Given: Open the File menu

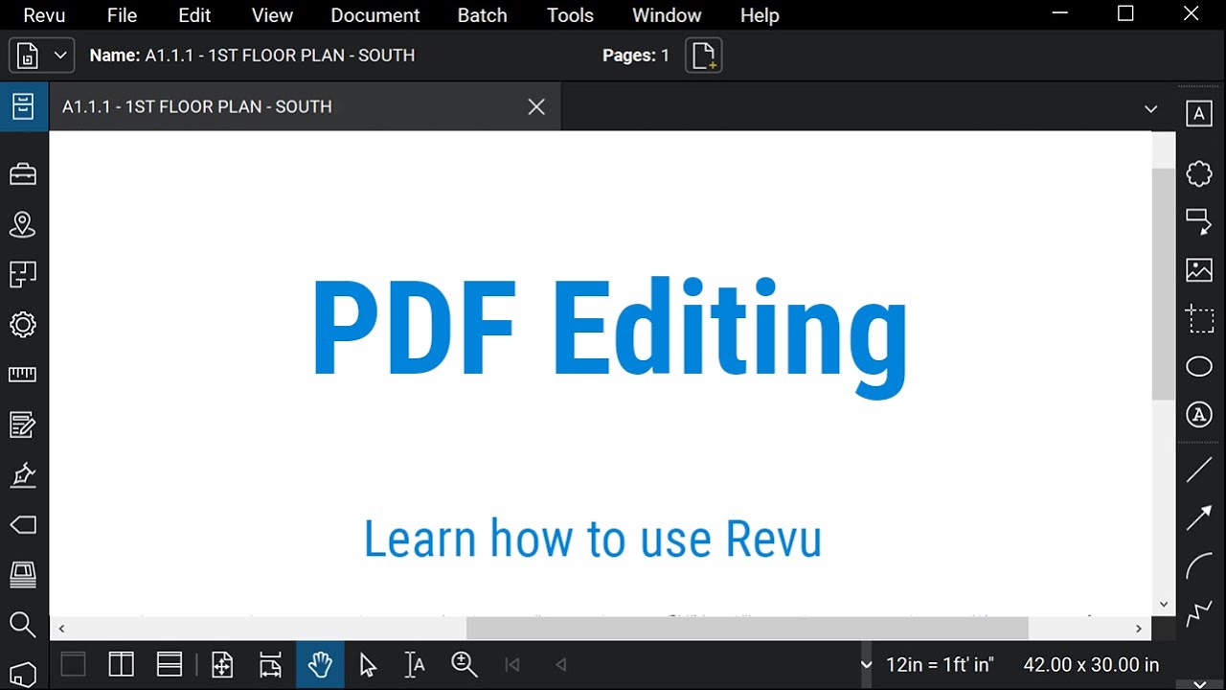Looking at the screenshot, I should (122, 15).
